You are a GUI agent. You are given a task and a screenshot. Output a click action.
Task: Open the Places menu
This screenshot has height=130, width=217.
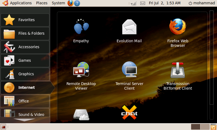[42, 3]
